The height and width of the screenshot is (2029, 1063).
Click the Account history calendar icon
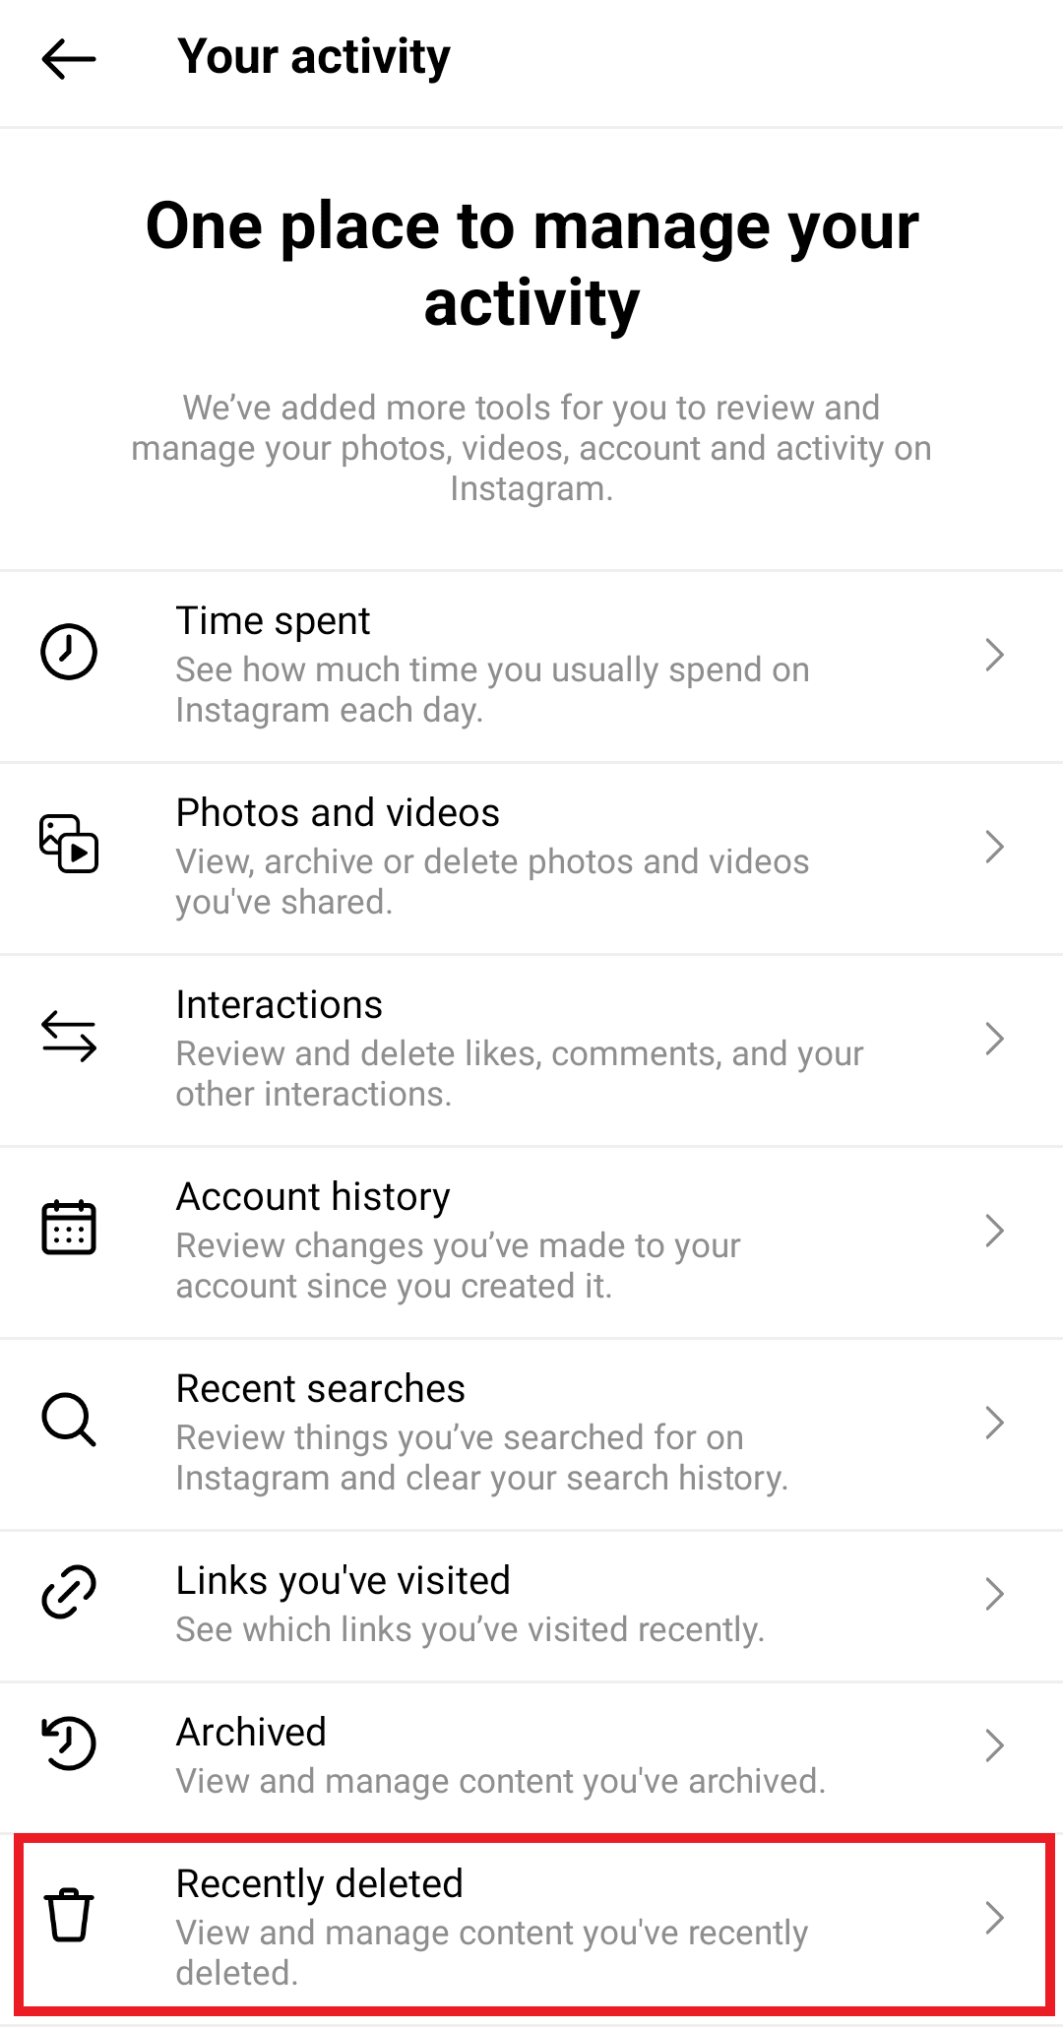[69, 1228]
